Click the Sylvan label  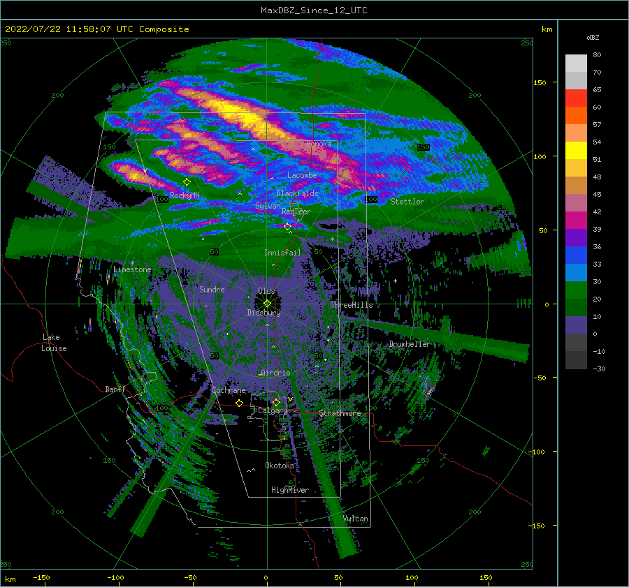point(268,206)
